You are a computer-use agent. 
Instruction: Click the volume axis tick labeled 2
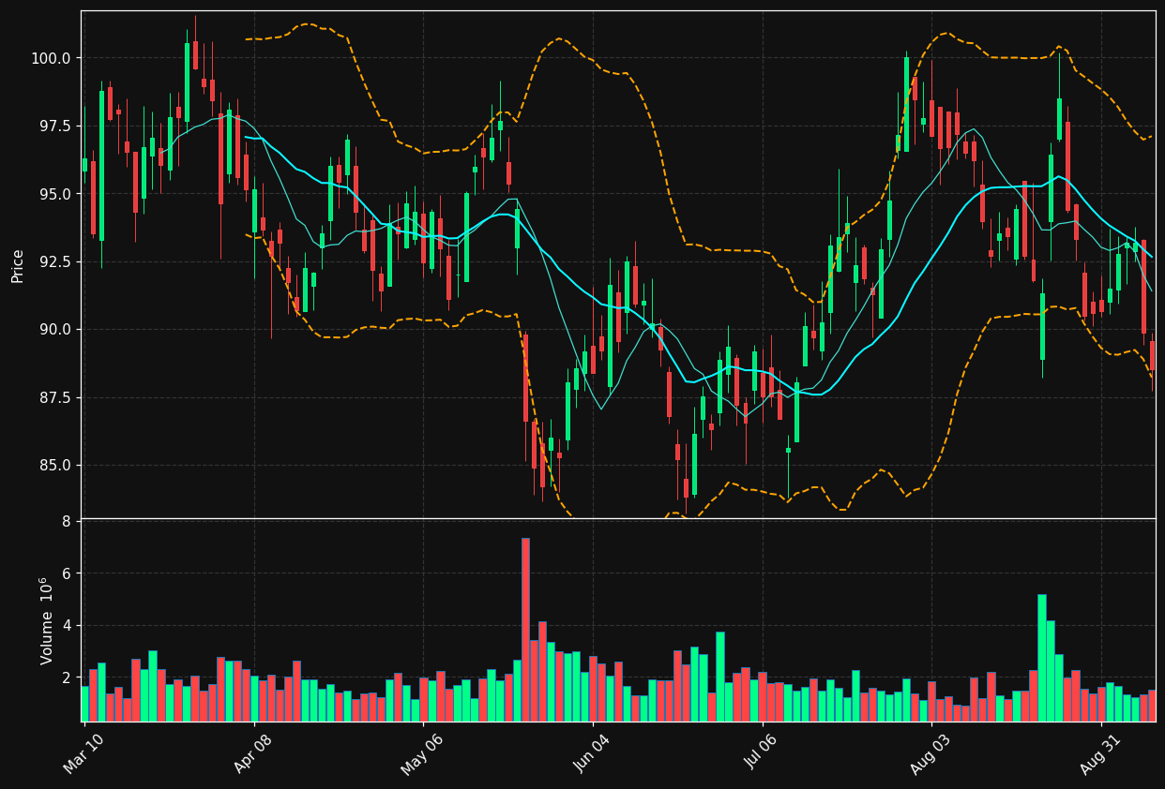[x=68, y=677]
